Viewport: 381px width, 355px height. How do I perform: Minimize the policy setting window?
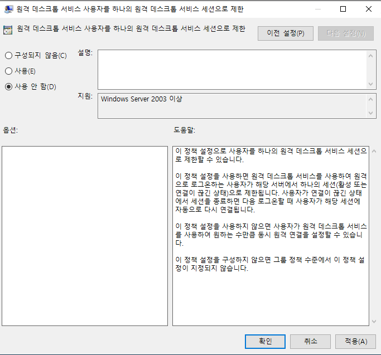coord(317,9)
